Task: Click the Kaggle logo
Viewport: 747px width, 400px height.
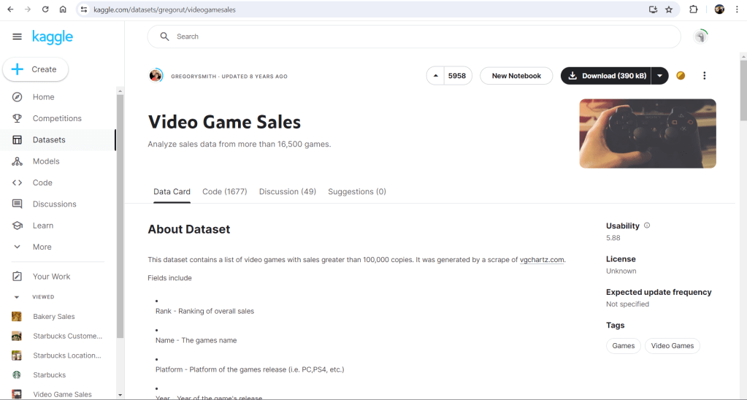Action: pyautogui.click(x=53, y=36)
